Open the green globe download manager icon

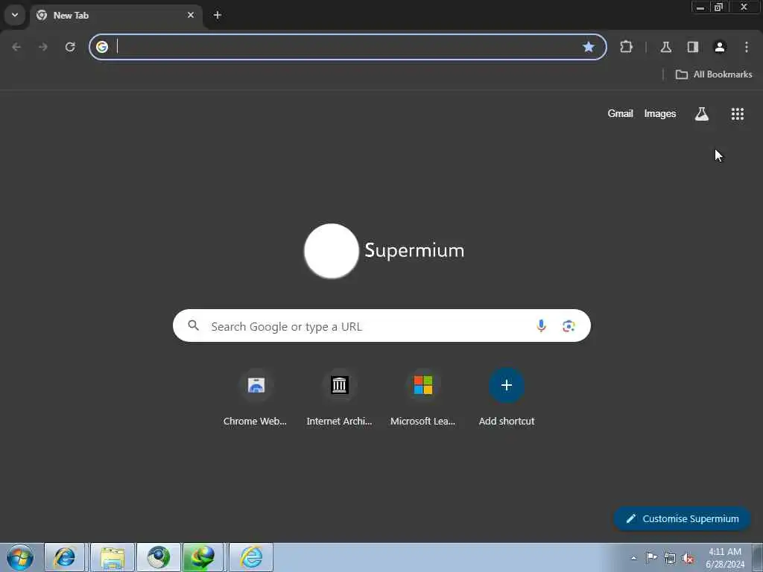coord(203,557)
